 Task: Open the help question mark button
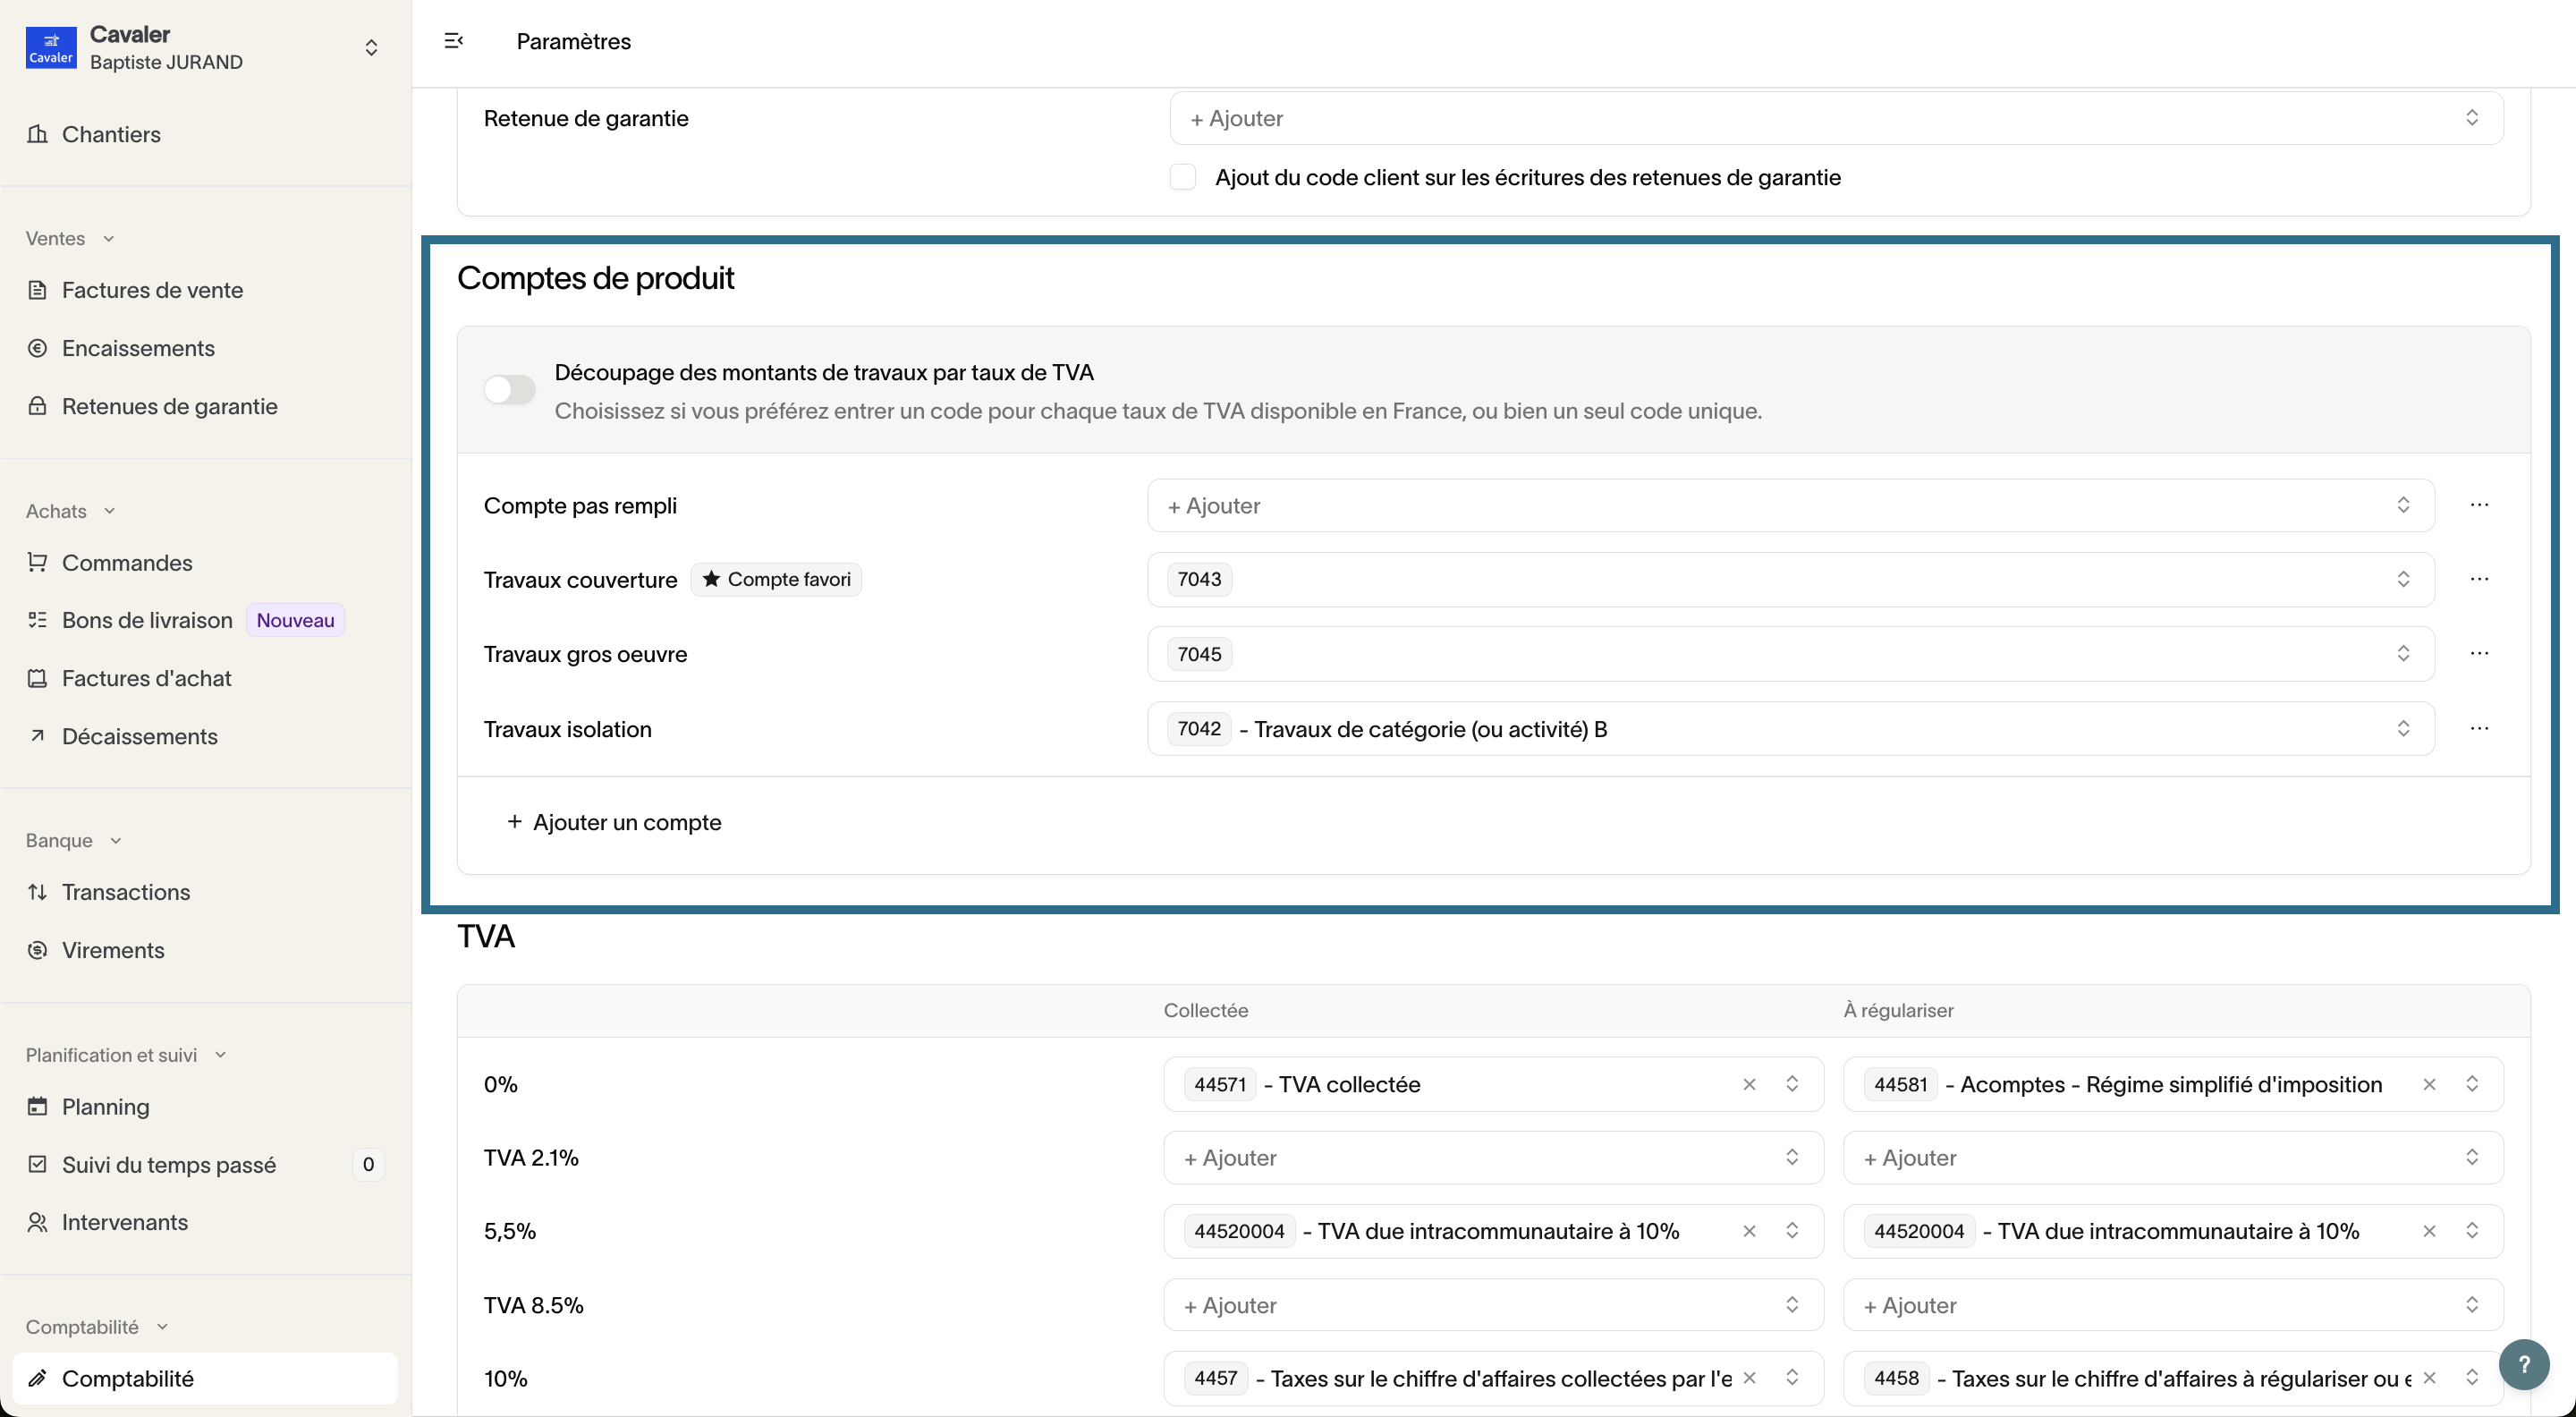pos(2523,1363)
